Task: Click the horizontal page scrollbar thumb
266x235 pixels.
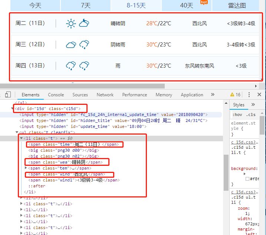Action: coord(82,86)
